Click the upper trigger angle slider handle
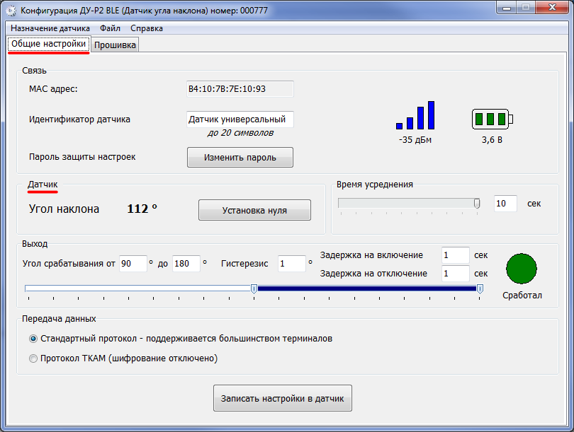 click(480, 289)
